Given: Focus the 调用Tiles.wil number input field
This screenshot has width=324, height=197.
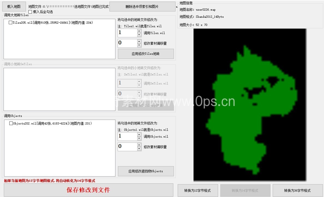Looking at the screenshot, I should coord(127,33).
